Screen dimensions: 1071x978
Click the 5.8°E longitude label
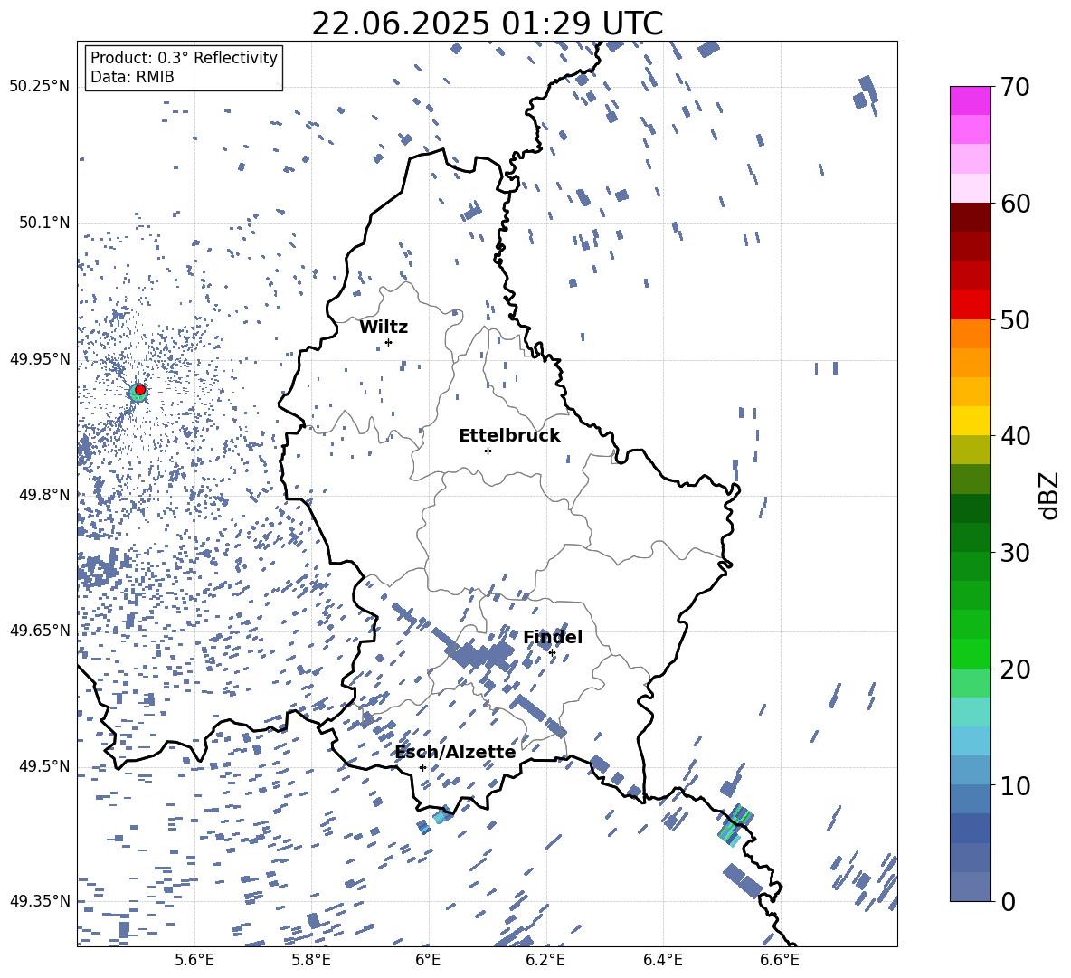pyautogui.click(x=311, y=960)
